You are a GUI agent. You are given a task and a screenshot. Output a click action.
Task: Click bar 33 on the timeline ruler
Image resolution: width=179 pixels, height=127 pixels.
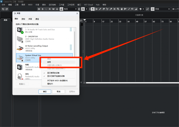click(120, 22)
